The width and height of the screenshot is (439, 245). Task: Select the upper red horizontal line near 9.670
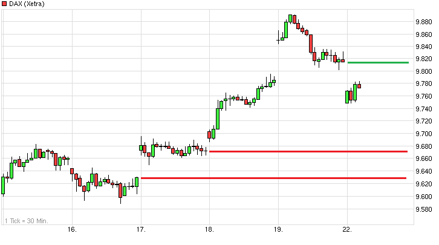[x=307, y=151]
